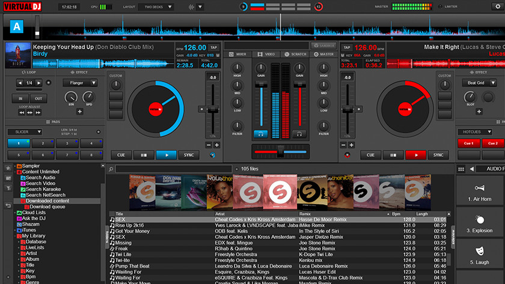The width and height of the screenshot is (505, 284).
Task: Click right deck SYNC button
Action: click(x=438, y=155)
